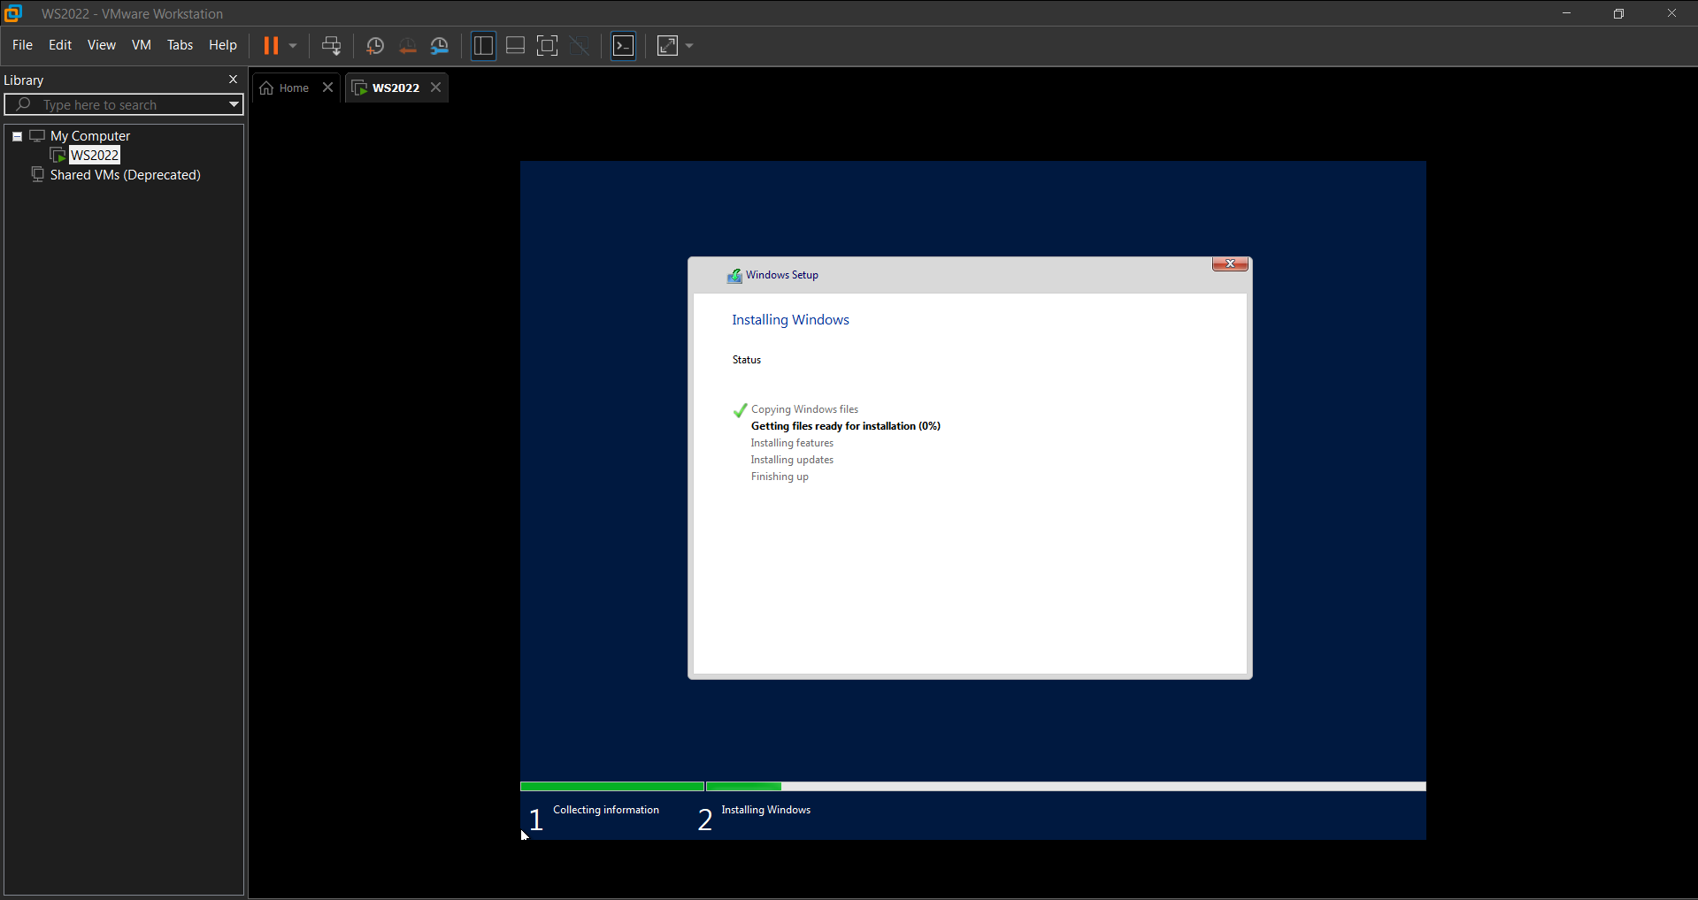Click the Windows Setup title icon
Image resolution: width=1698 pixels, height=900 pixels.
coord(734,276)
